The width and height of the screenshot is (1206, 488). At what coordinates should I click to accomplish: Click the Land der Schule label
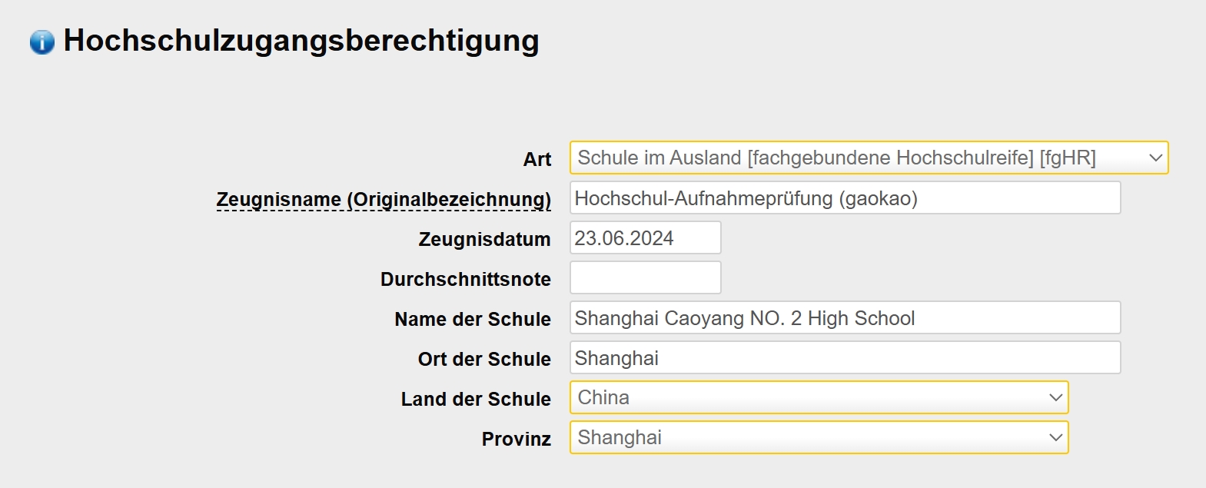coord(476,399)
